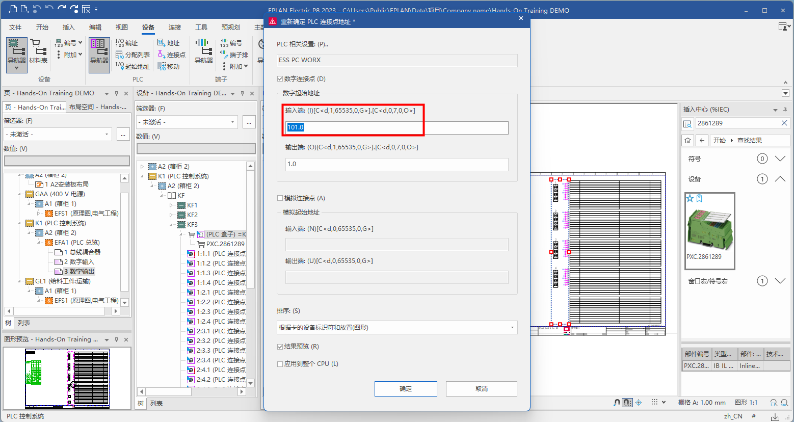Open the 未激活 filter dropdown in 设备 navigator

[188, 122]
